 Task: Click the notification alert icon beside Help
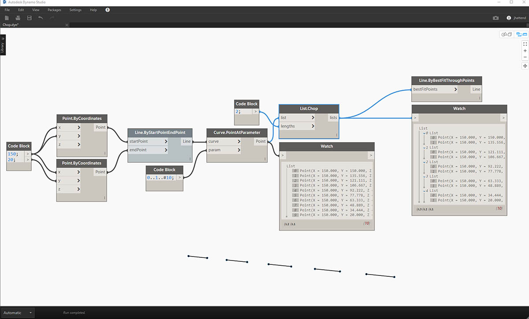pyautogui.click(x=108, y=10)
